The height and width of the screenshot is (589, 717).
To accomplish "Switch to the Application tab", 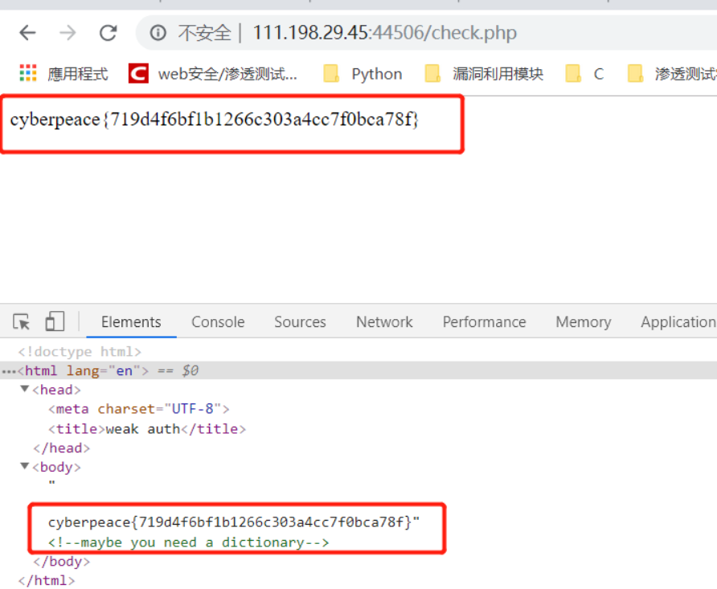I will point(678,322).
